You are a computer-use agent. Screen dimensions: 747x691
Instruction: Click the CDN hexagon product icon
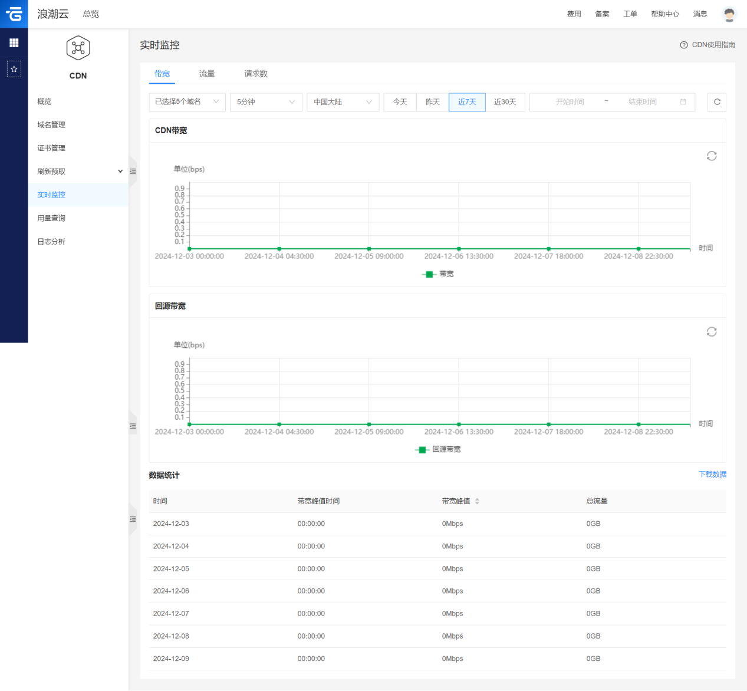(78, 48)
